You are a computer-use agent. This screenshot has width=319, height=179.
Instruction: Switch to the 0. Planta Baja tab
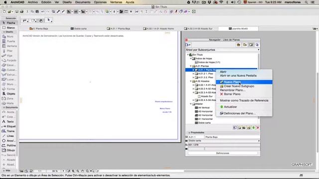(39, 29)
